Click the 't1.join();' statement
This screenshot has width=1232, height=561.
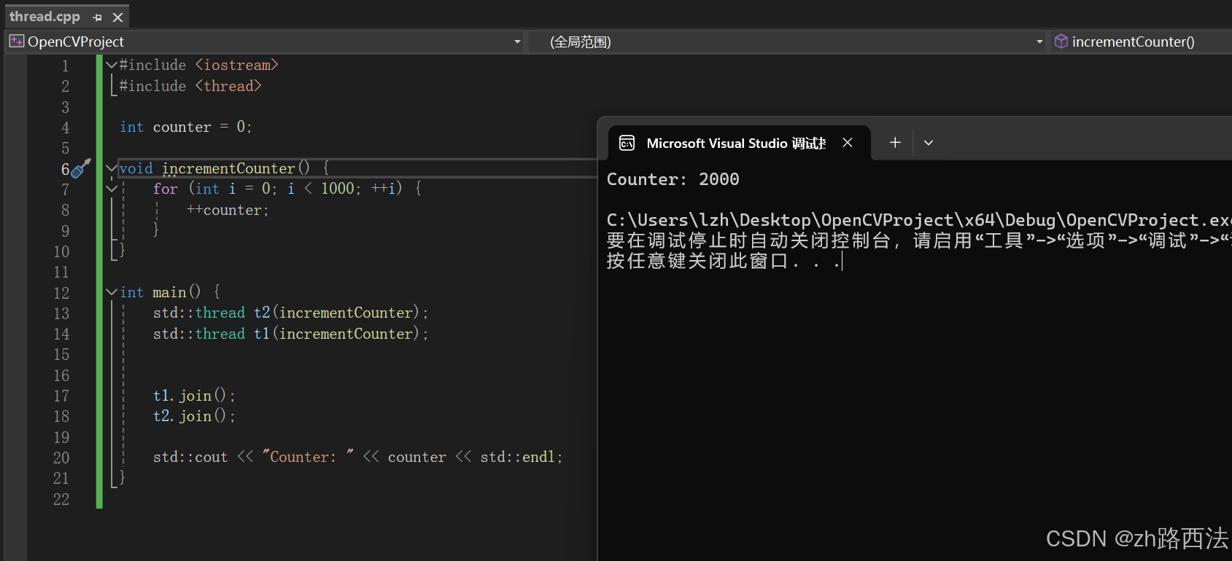point(194,396)
